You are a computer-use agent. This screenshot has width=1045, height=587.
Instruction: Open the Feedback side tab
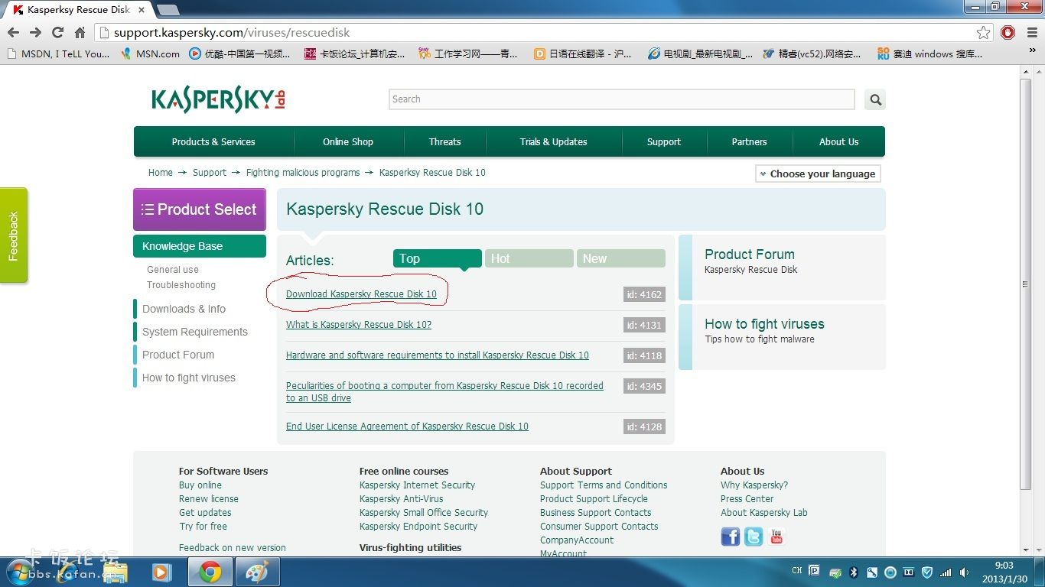[13, 235]
